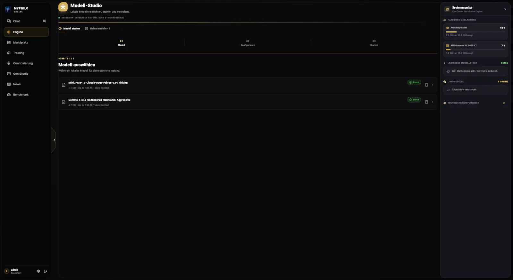This screenshot has height=280, width=513.
Task: Open Gemma-4-E4B row with its chevron
Action: [433, 102]
